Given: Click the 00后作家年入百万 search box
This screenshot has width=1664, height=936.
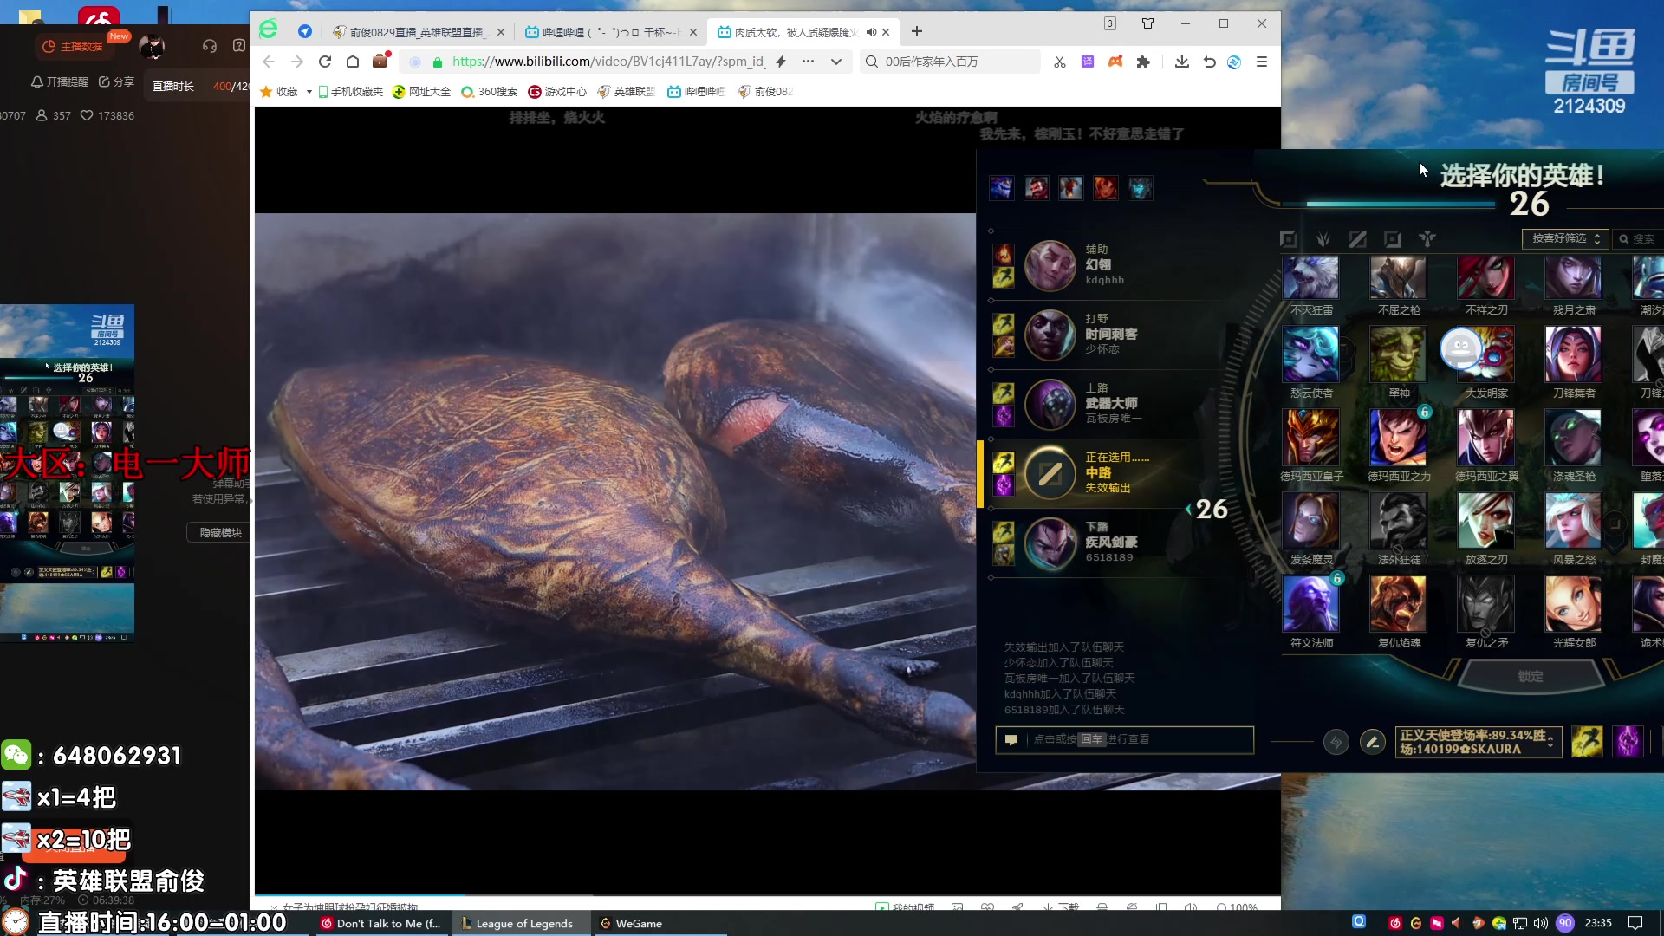Looking at the screenshot, I should coord(951,62).
